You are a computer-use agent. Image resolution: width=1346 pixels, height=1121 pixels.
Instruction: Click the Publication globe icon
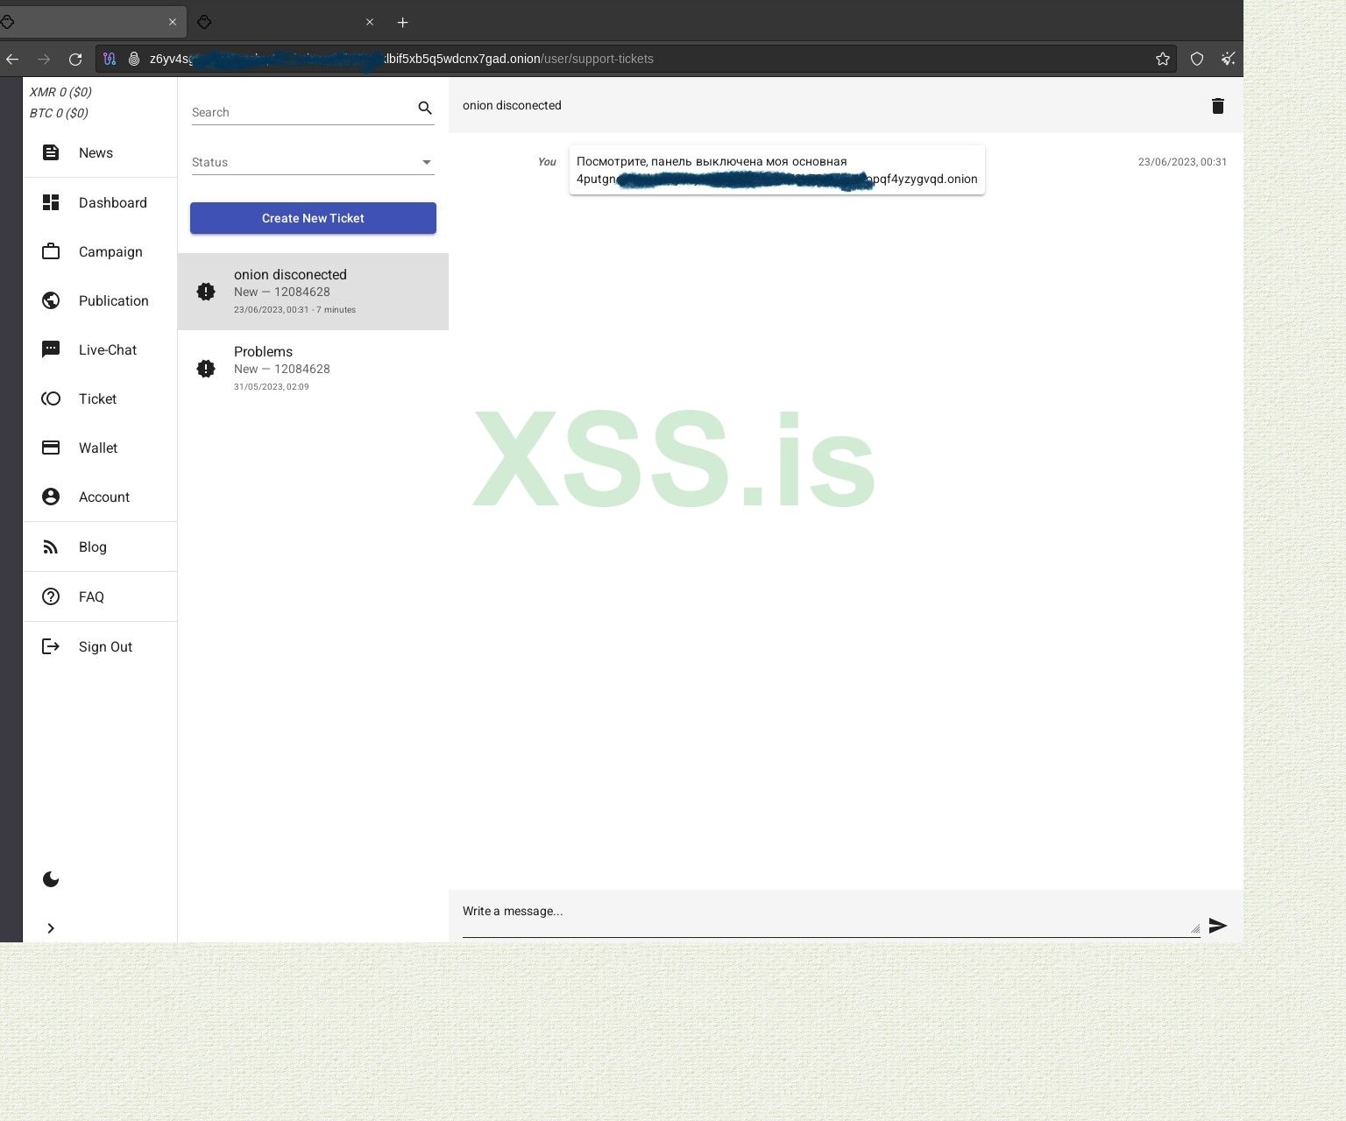coord(51,300)
